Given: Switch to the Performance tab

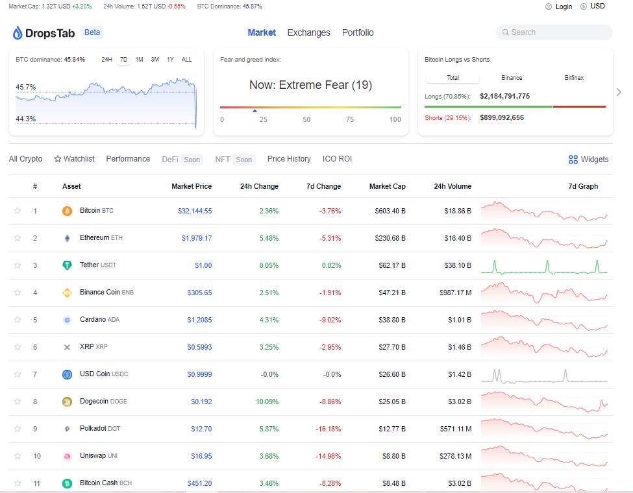Looking at the screenshot, I should (128, 159).
